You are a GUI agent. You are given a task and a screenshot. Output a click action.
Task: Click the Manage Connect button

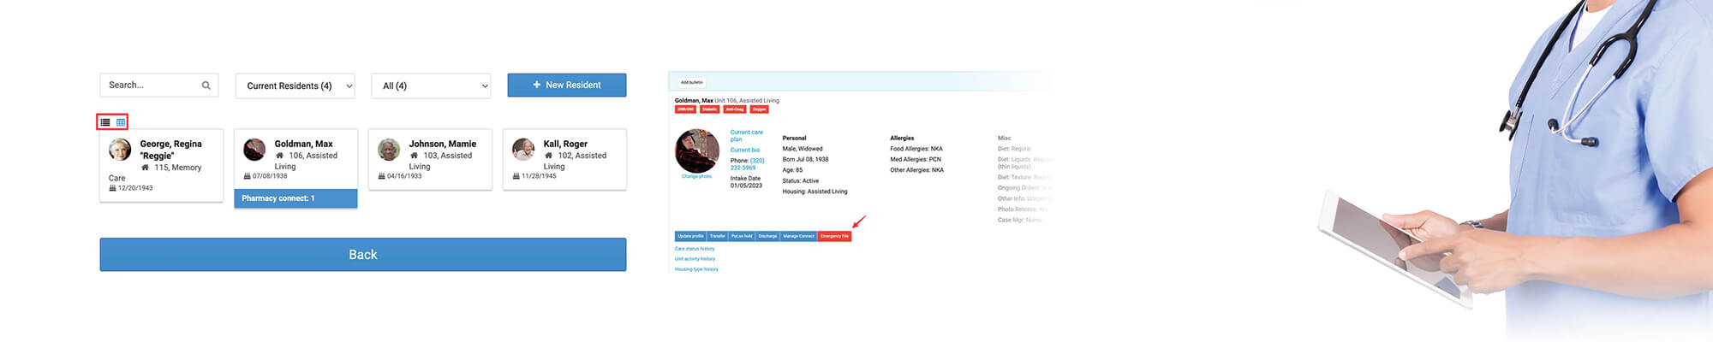tap(798, 236)
